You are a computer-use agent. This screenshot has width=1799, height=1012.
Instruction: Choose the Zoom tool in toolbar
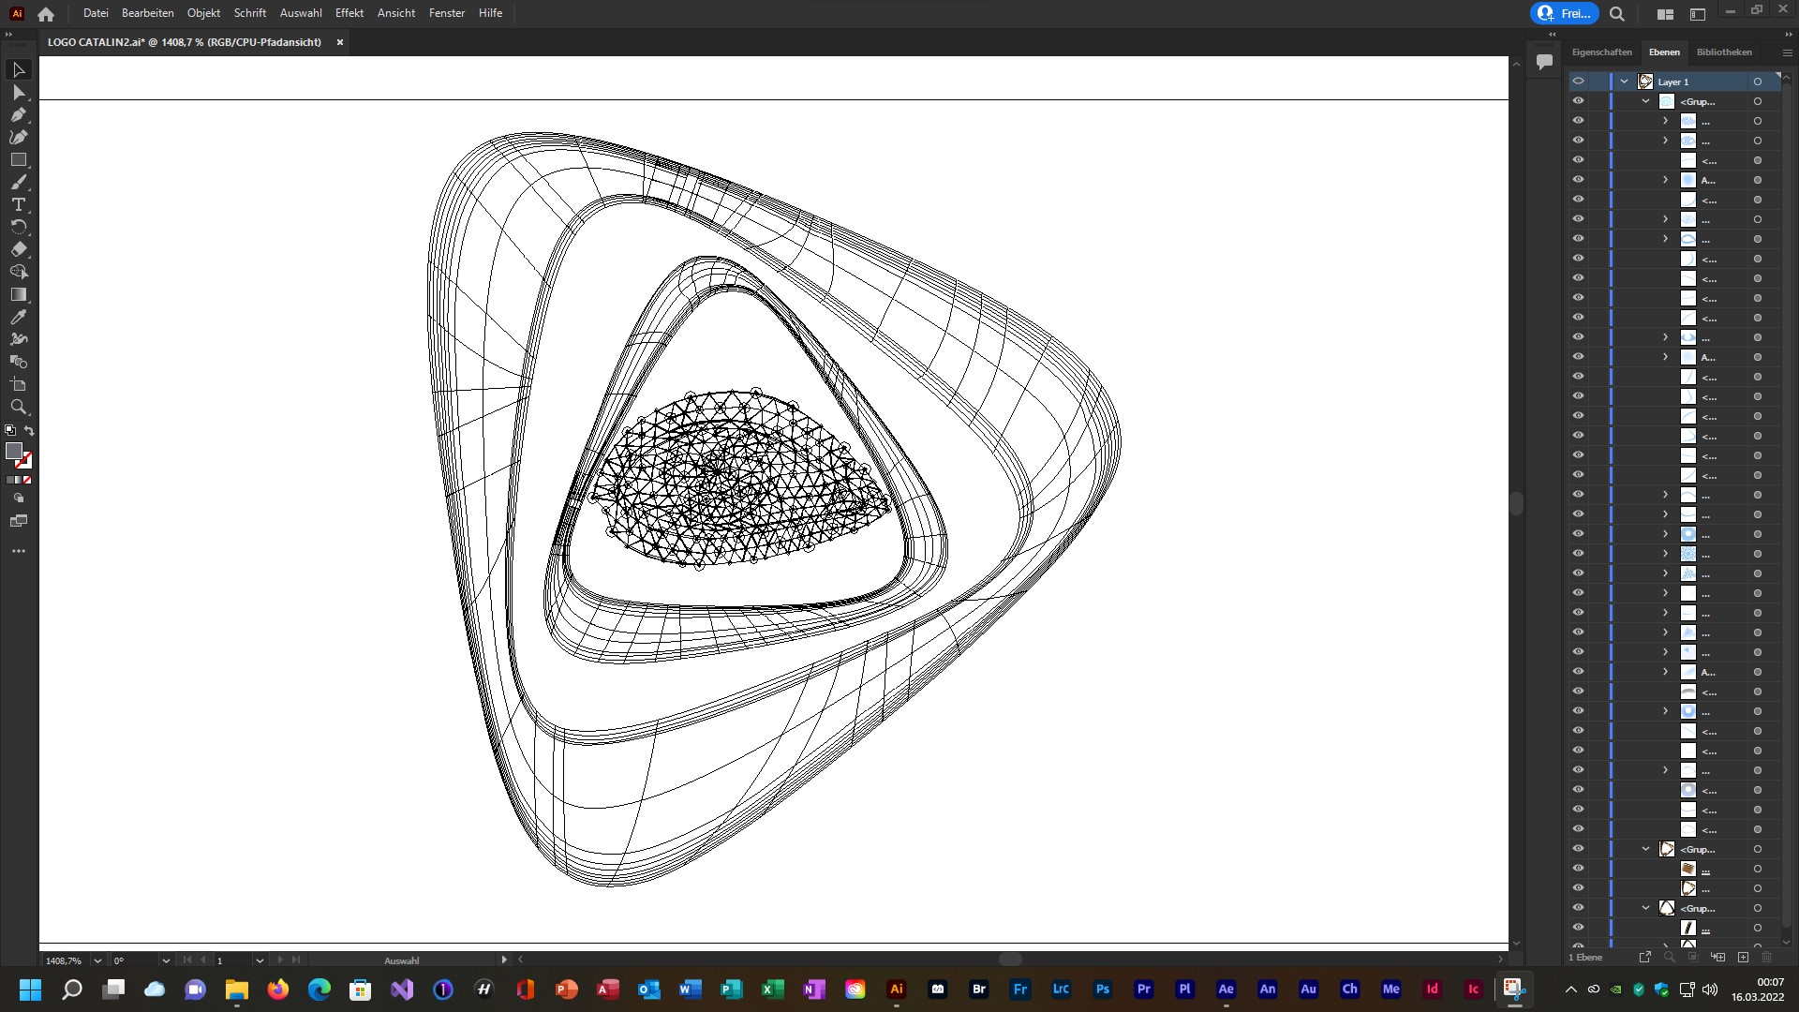[x=18, y=408]
